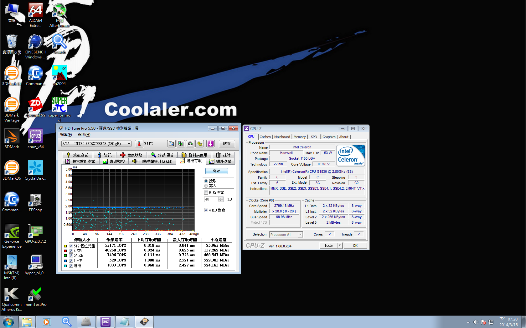Toggle the 隨機 random size checkbox
This screenshot has width=526, height=328.
click(71, 266)
